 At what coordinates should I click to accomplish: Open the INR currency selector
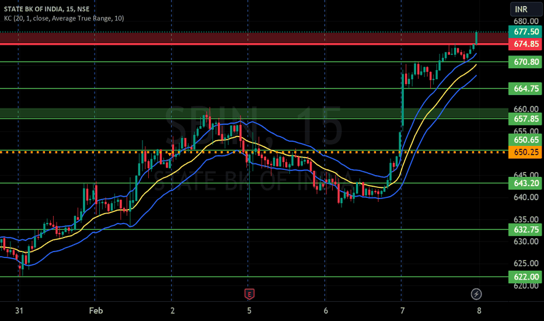(525, 9)
